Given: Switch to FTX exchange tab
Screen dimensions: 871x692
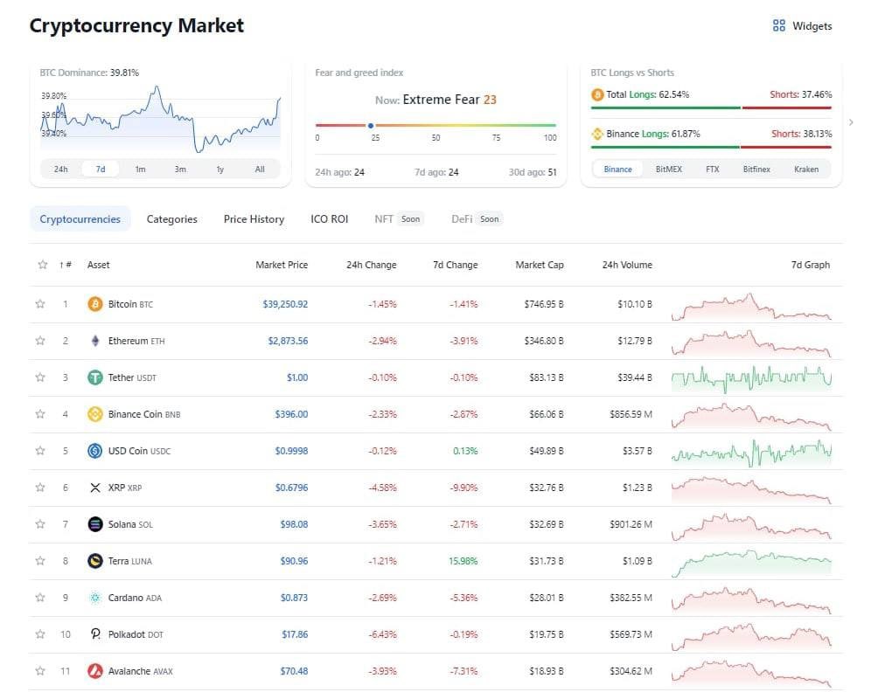Looking at the screenshot, I should 712,170.
